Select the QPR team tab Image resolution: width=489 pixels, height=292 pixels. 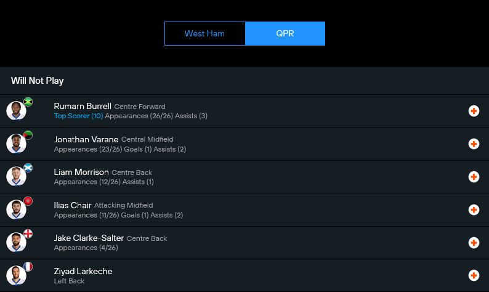(x=285, y=33)
